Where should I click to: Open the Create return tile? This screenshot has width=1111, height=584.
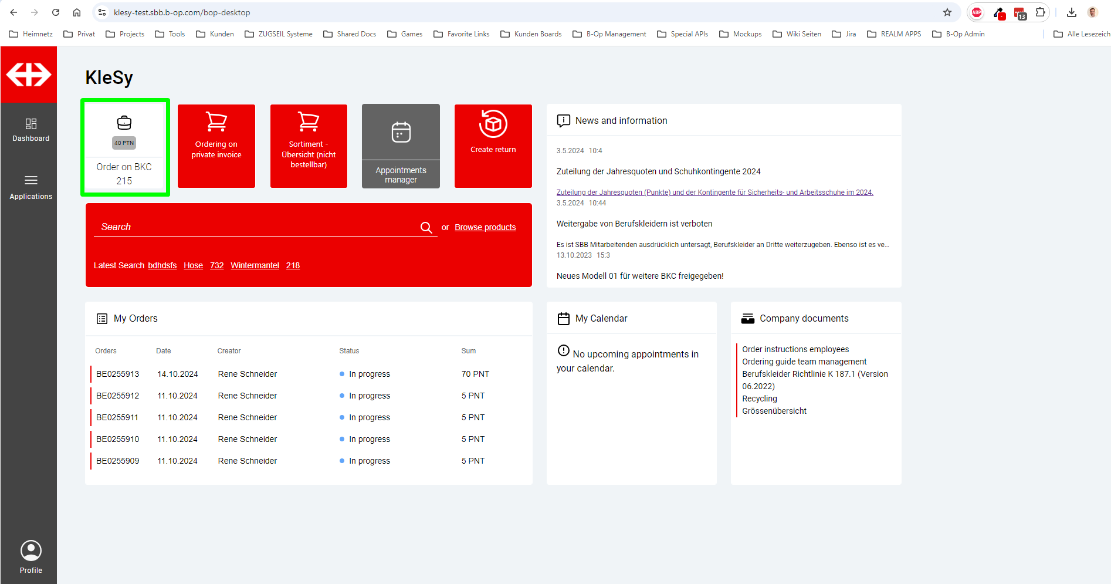tap(493, 146)
